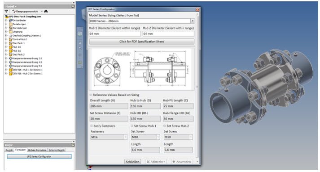Image resolution: width=320 pixels, height=172 pixels.
Task: Click for PDF Specification Sheet button
Action: click(142, 42)
